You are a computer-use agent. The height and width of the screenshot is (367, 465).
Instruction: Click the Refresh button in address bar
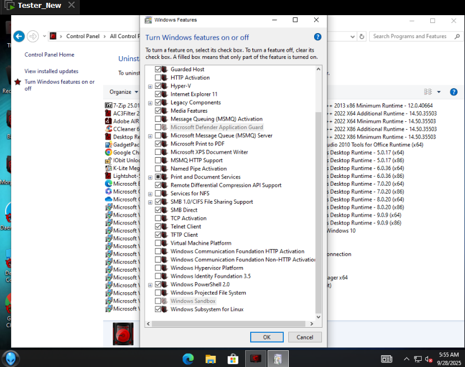[x=362, y=36]
